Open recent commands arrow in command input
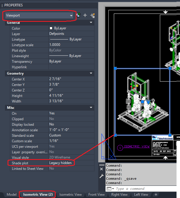 (113, 189)
